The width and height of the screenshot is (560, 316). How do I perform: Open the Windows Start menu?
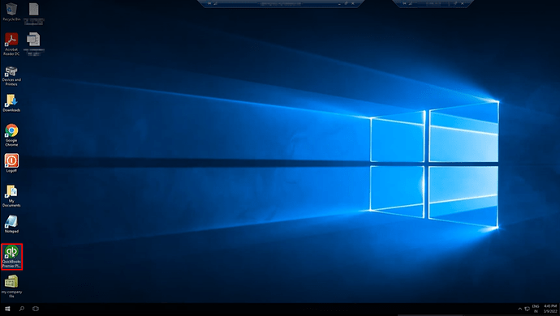[7, 309]
